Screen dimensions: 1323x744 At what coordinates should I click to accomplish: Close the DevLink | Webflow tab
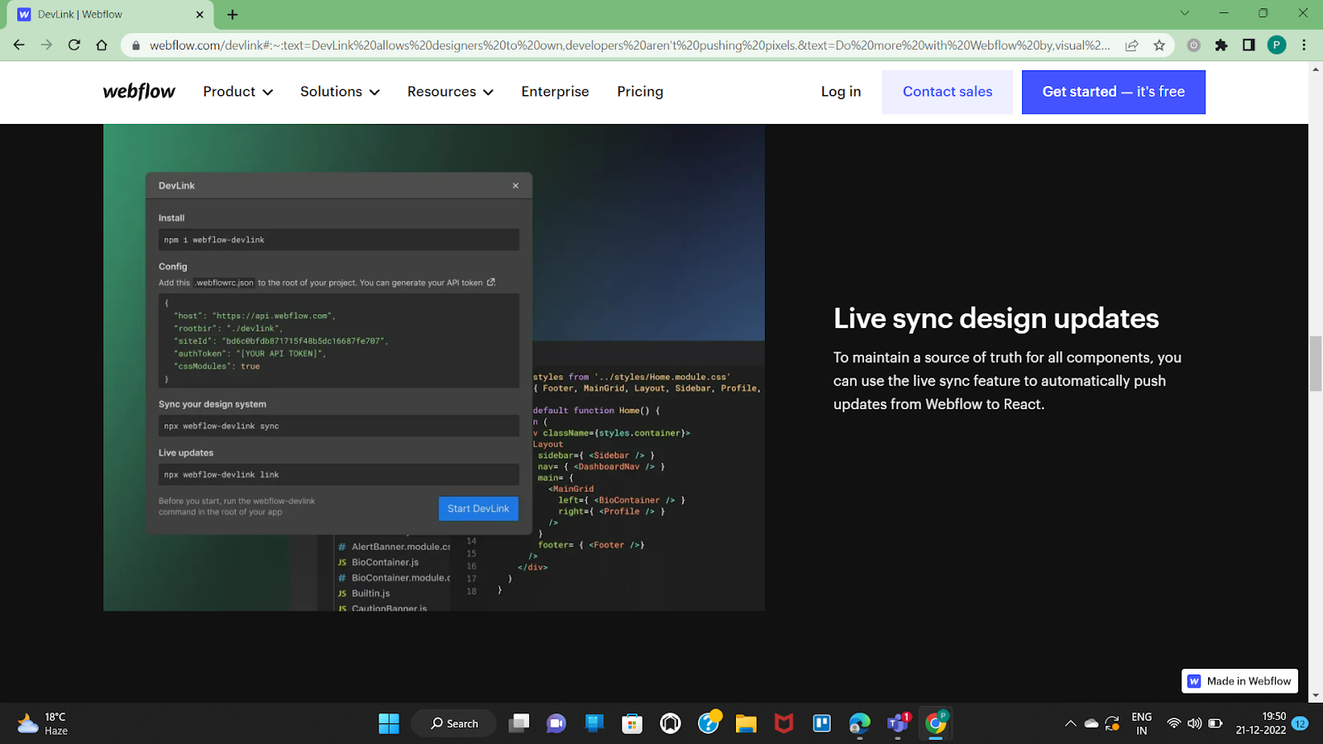(199, 15)
